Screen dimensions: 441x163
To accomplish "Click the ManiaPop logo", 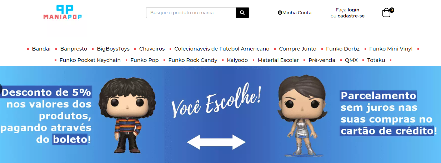I will [63, 12].
